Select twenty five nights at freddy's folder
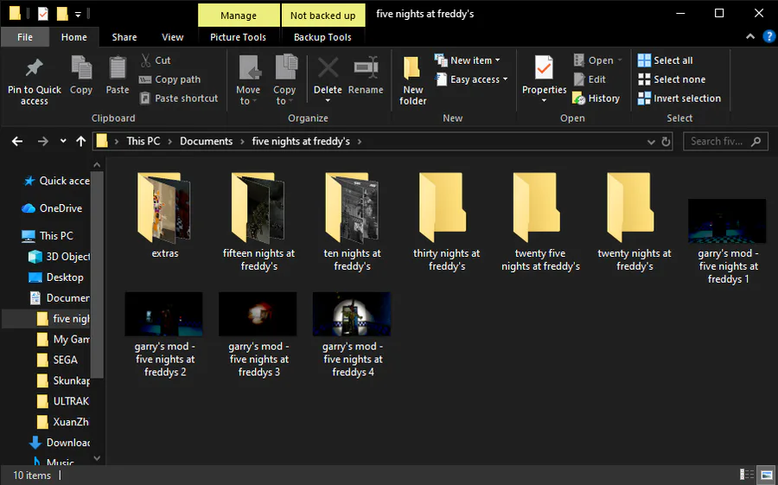Screen dimensions: 778x485 (x=540, y=221)
